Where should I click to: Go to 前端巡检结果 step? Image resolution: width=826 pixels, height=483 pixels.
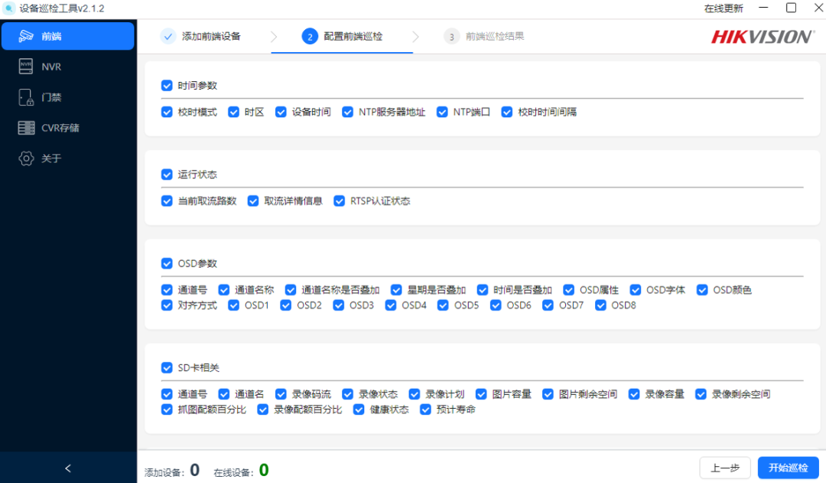coord(495,37)
